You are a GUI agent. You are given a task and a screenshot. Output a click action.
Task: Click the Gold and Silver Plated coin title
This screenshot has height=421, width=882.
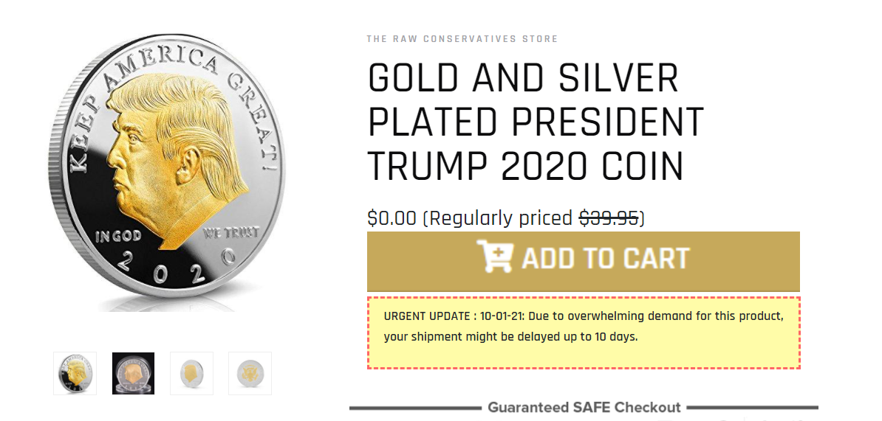(536, 123)
